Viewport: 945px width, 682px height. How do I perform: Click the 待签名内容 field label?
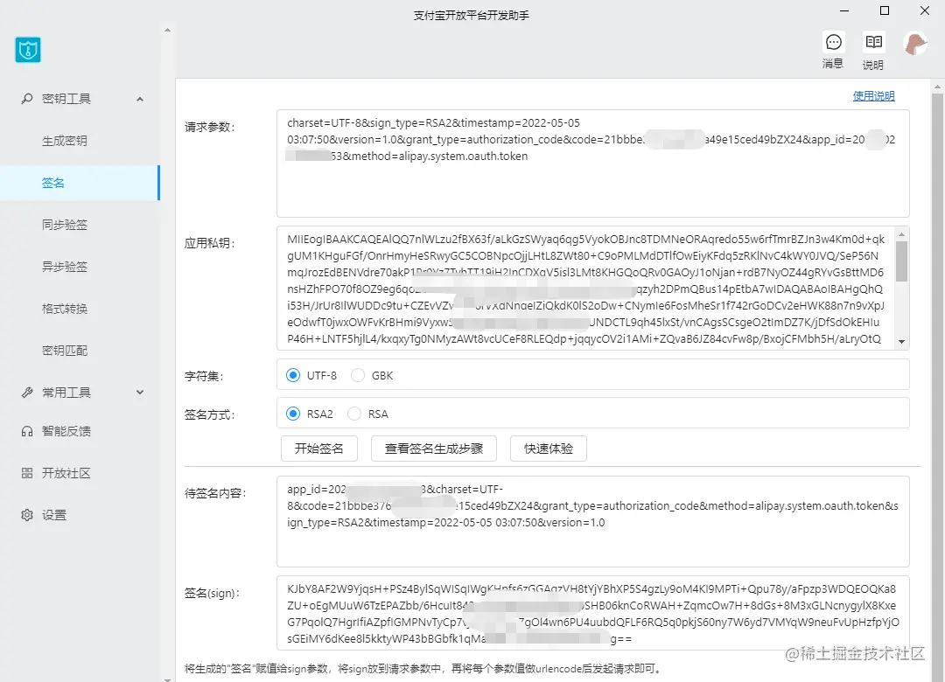[215, 493]
